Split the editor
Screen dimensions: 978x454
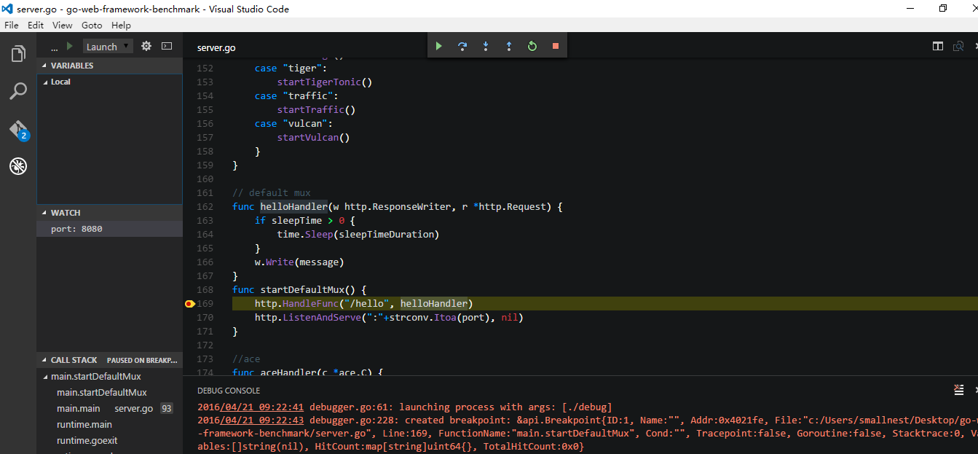(938, 46)
